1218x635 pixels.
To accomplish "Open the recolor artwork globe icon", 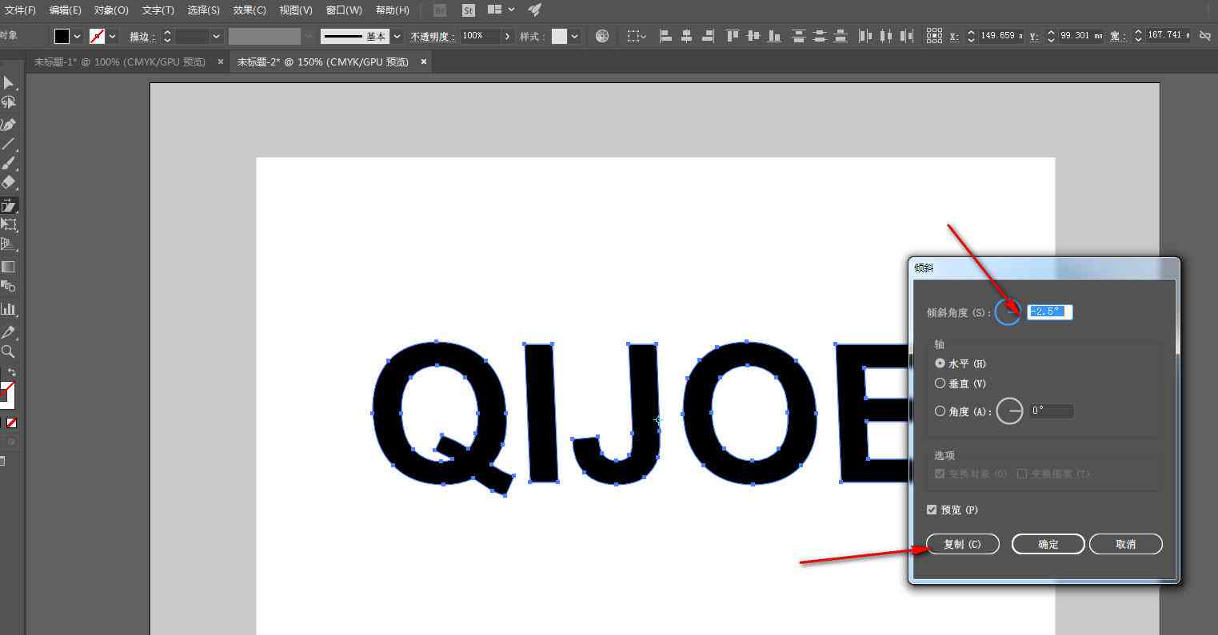I will [x=602, y=36].
